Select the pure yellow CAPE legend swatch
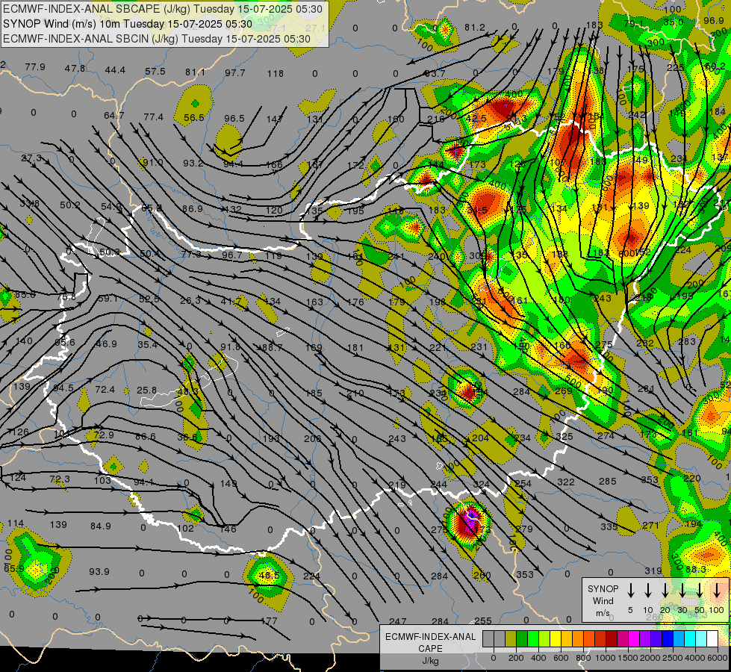The width and height of the screenshot is (731, 672). 556,638
